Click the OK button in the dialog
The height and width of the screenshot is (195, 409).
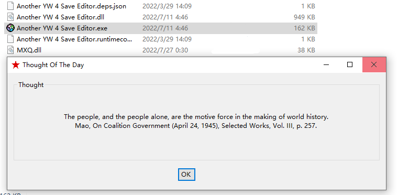tap(186, 175)
